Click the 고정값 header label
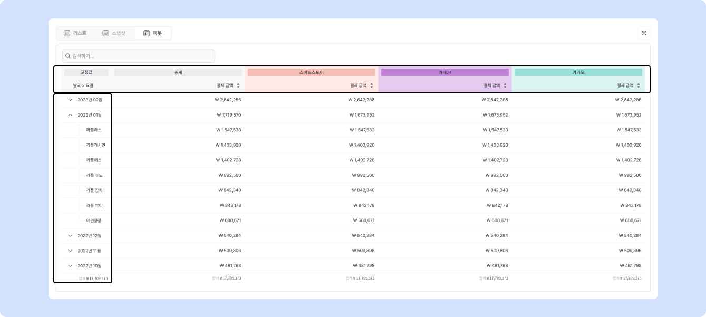706x317 pixels. 86,72
